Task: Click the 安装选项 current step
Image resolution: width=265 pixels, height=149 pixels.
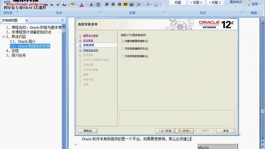Action: tap(89, 45)
